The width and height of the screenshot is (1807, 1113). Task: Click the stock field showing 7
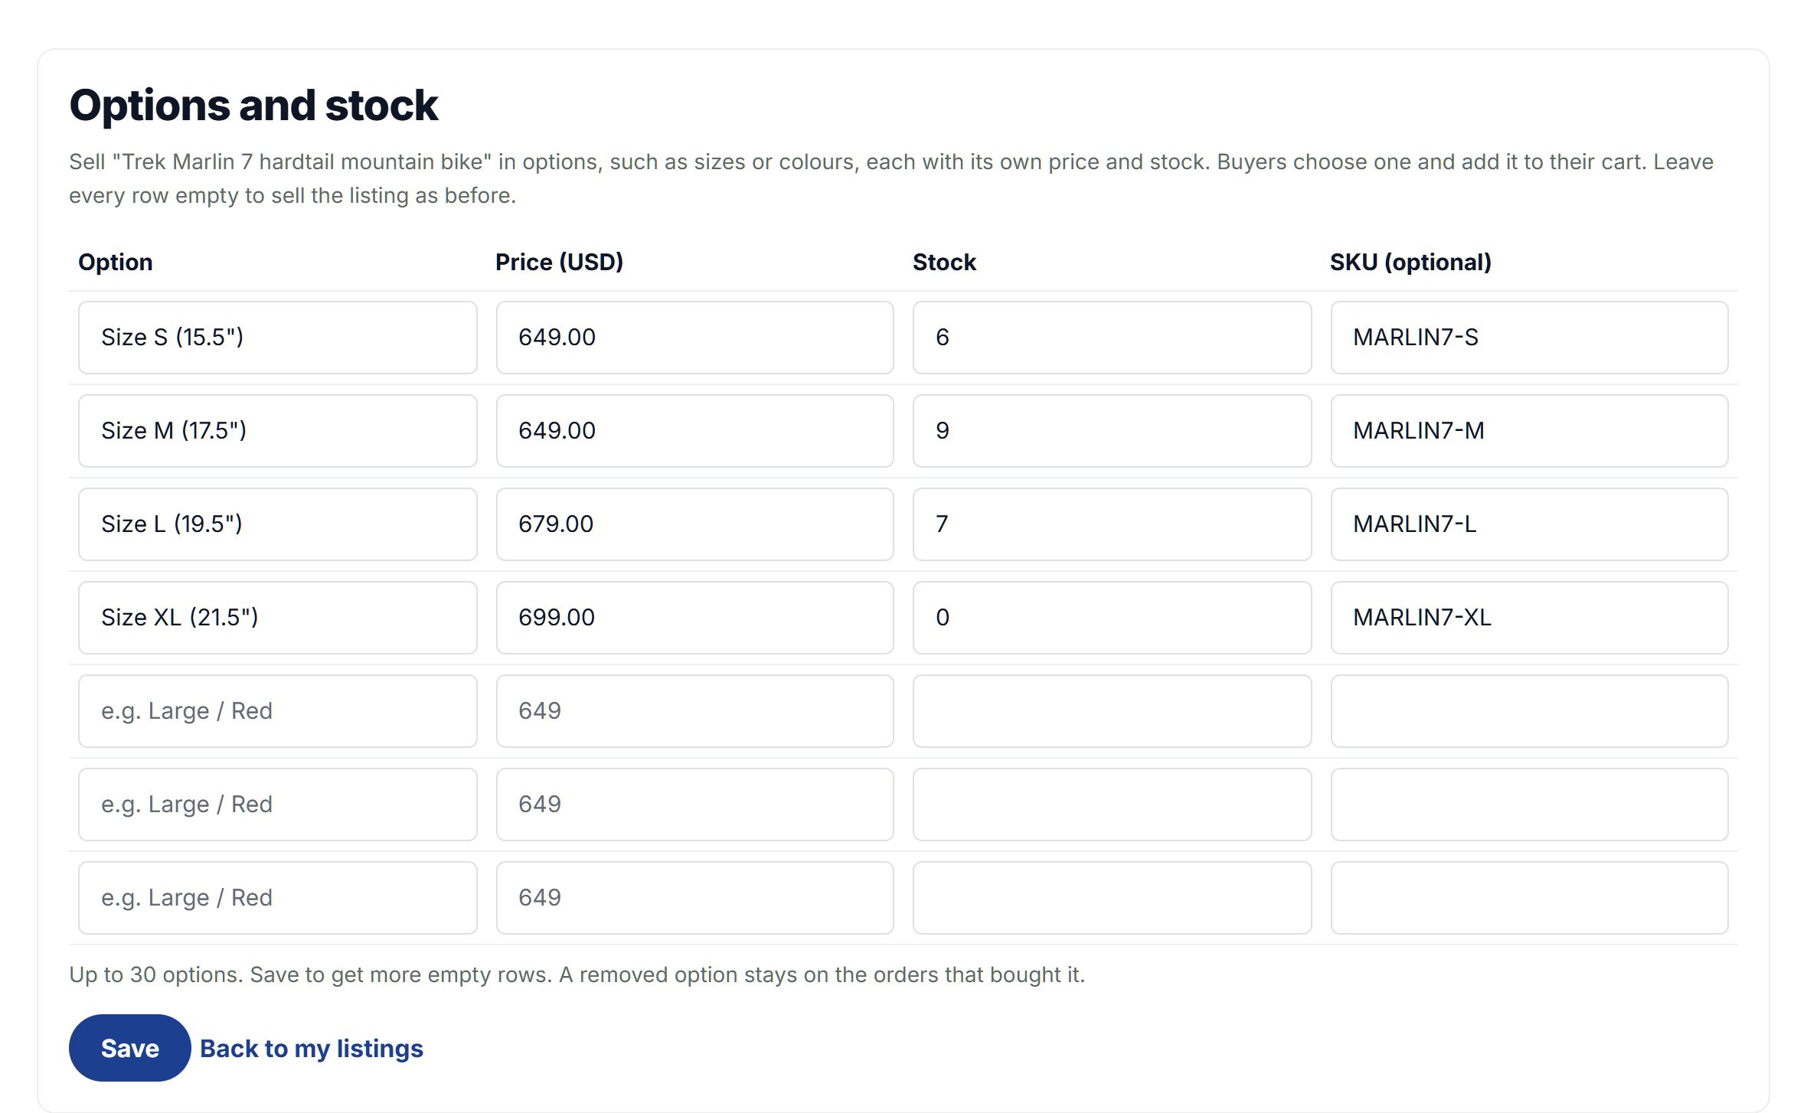click(x=1112, y=524)
